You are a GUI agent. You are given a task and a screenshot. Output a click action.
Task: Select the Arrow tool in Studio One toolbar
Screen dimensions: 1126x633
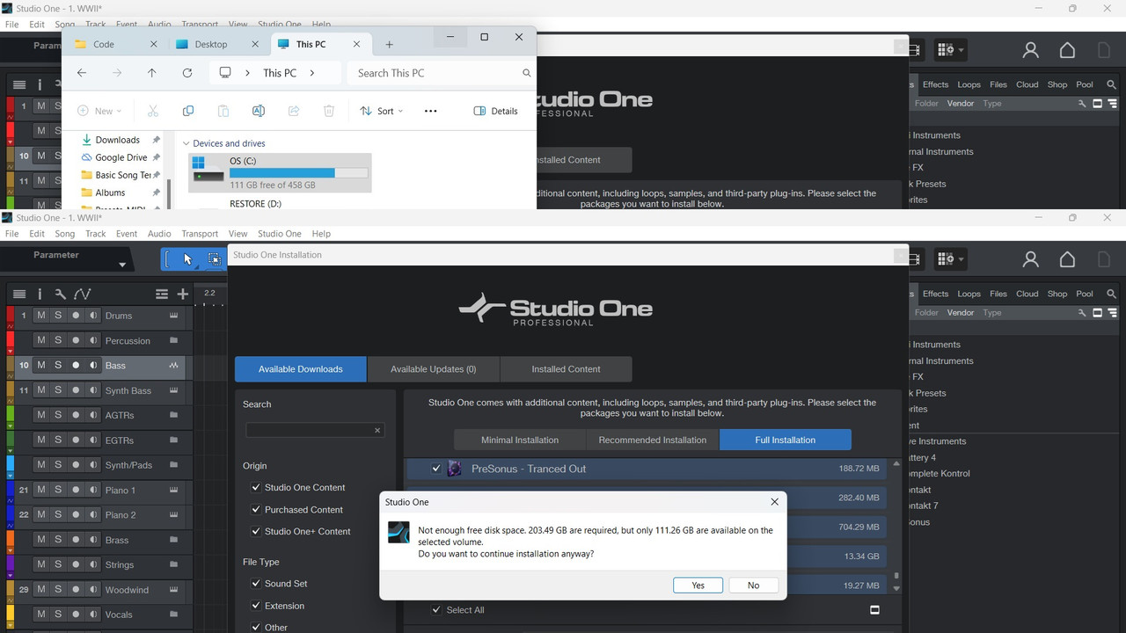(x=187, y=258)
